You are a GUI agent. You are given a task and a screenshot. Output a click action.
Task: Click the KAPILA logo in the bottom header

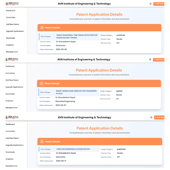12,117
